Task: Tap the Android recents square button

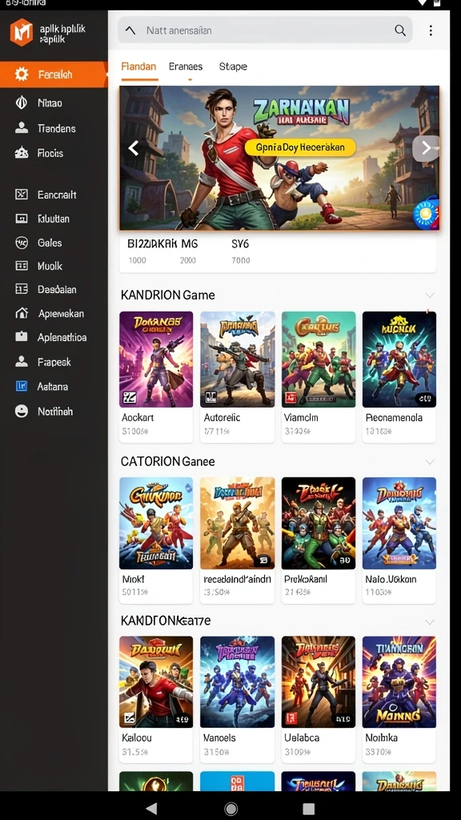Action: (x=309, y=809)
